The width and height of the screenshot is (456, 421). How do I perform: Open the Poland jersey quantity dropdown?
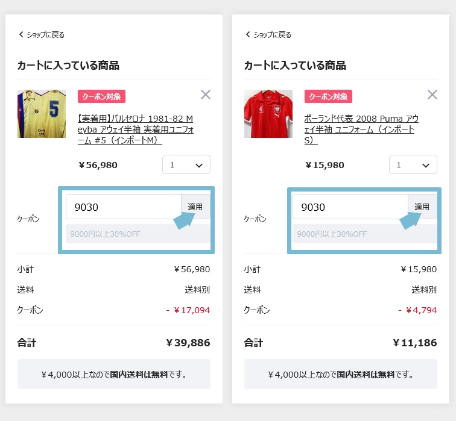413,165
